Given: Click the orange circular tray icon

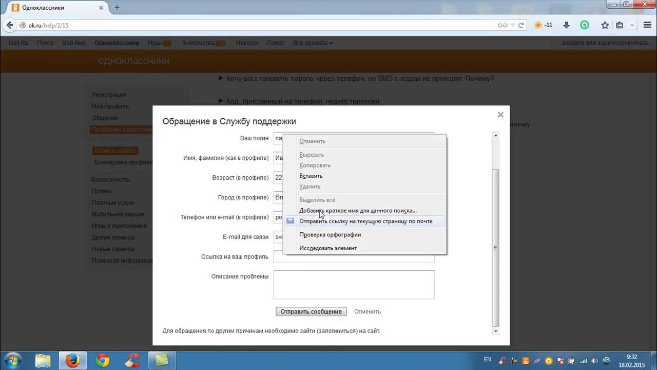Looking at the screenshot, I should coord(549,360).
